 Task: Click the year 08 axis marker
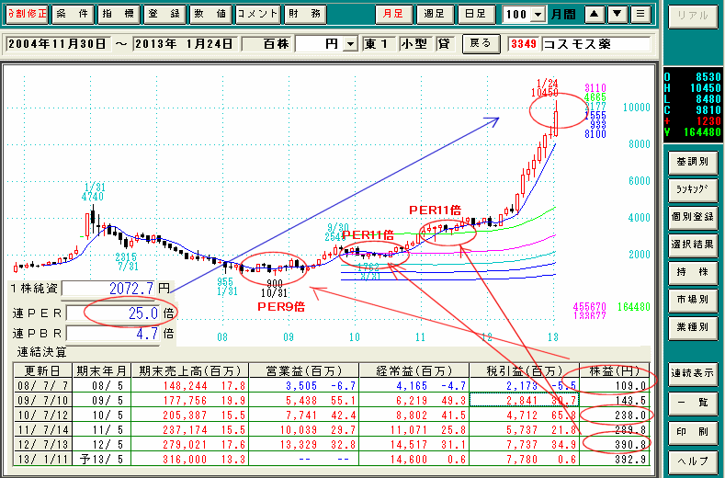pos(222,336)
